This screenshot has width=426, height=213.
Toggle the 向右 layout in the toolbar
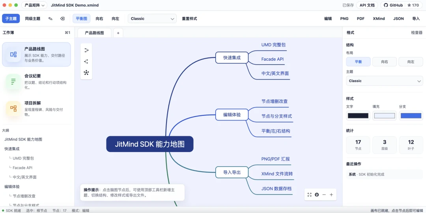[x=99, y=19]
